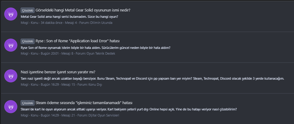This screenshot has width=294, height=124.
Task: Click the avatar beside the Nazi işaretine thread
Action: point(11,76)
